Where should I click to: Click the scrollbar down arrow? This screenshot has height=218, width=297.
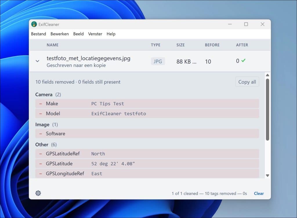[267, 176]
